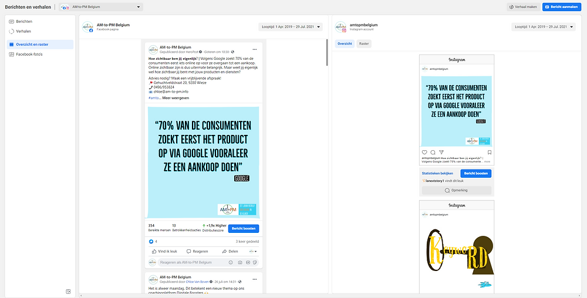Click the amtopmbelgium Instagram account avatar
This screenshot has width=587, height=298.
[340, 27]
